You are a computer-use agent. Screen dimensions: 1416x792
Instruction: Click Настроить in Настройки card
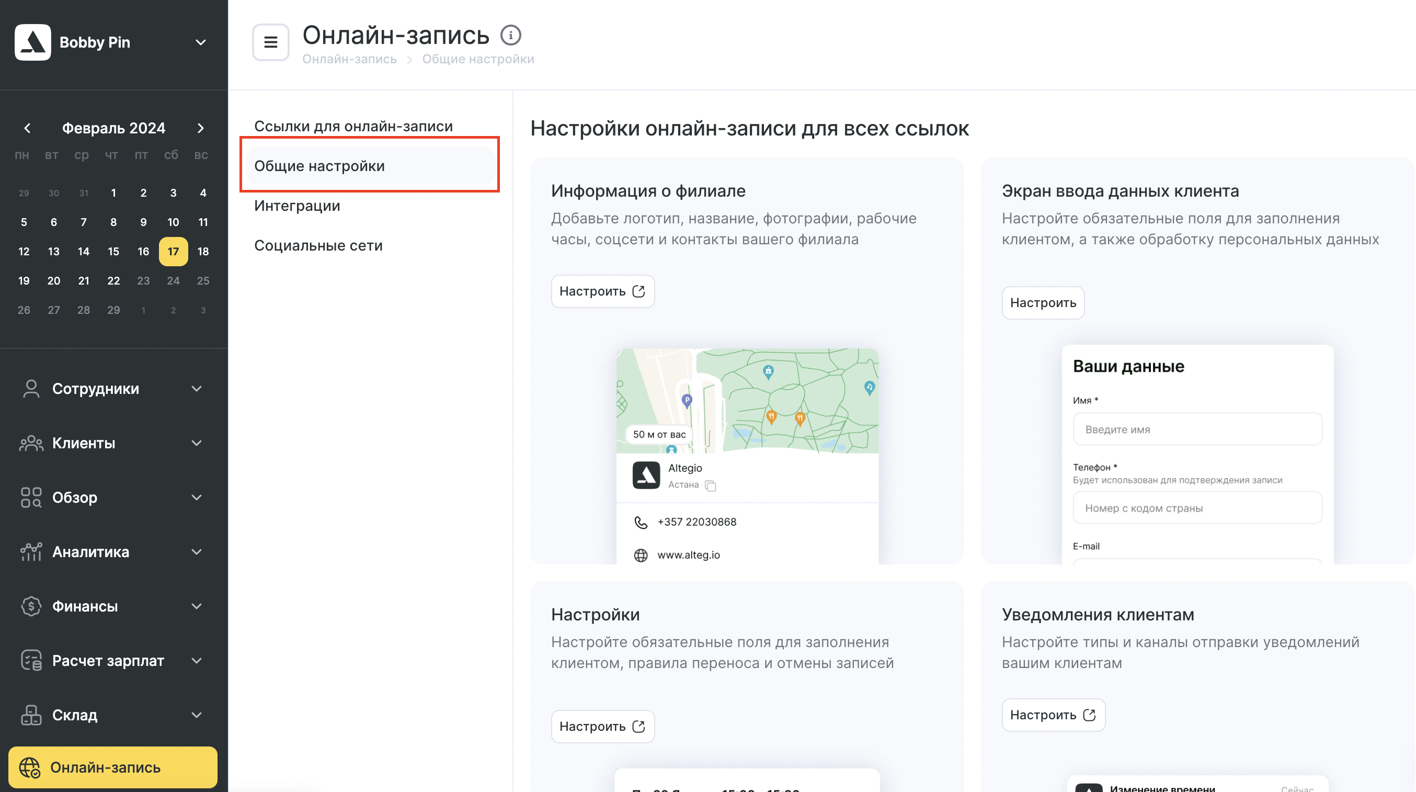click(602, 727)
